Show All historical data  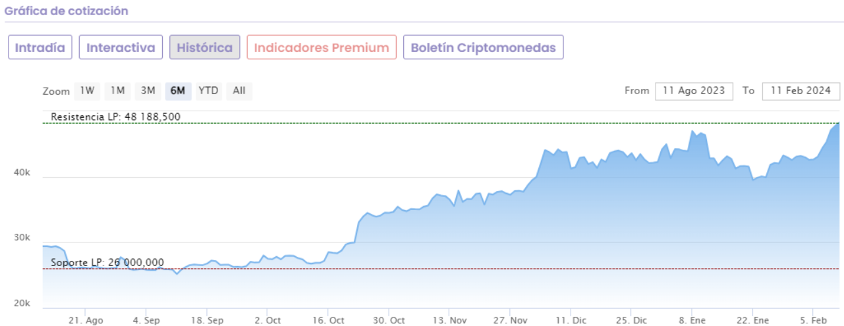pyautogui.click(x=239, y=91)
